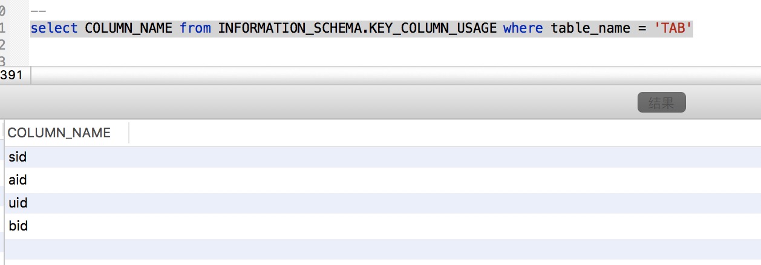Click the 391 line count label
761x265 pixels.
click(x=11, y=75)
